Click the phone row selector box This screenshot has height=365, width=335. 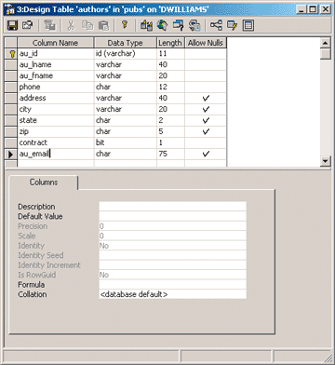click(11, 88)
